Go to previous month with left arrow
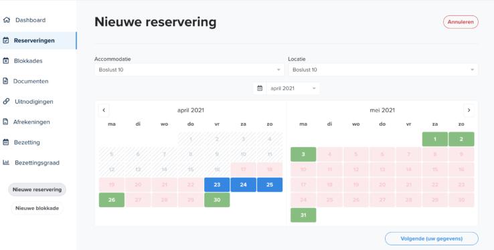This screenshot has height=250, width=494. [x=104, y=110]
